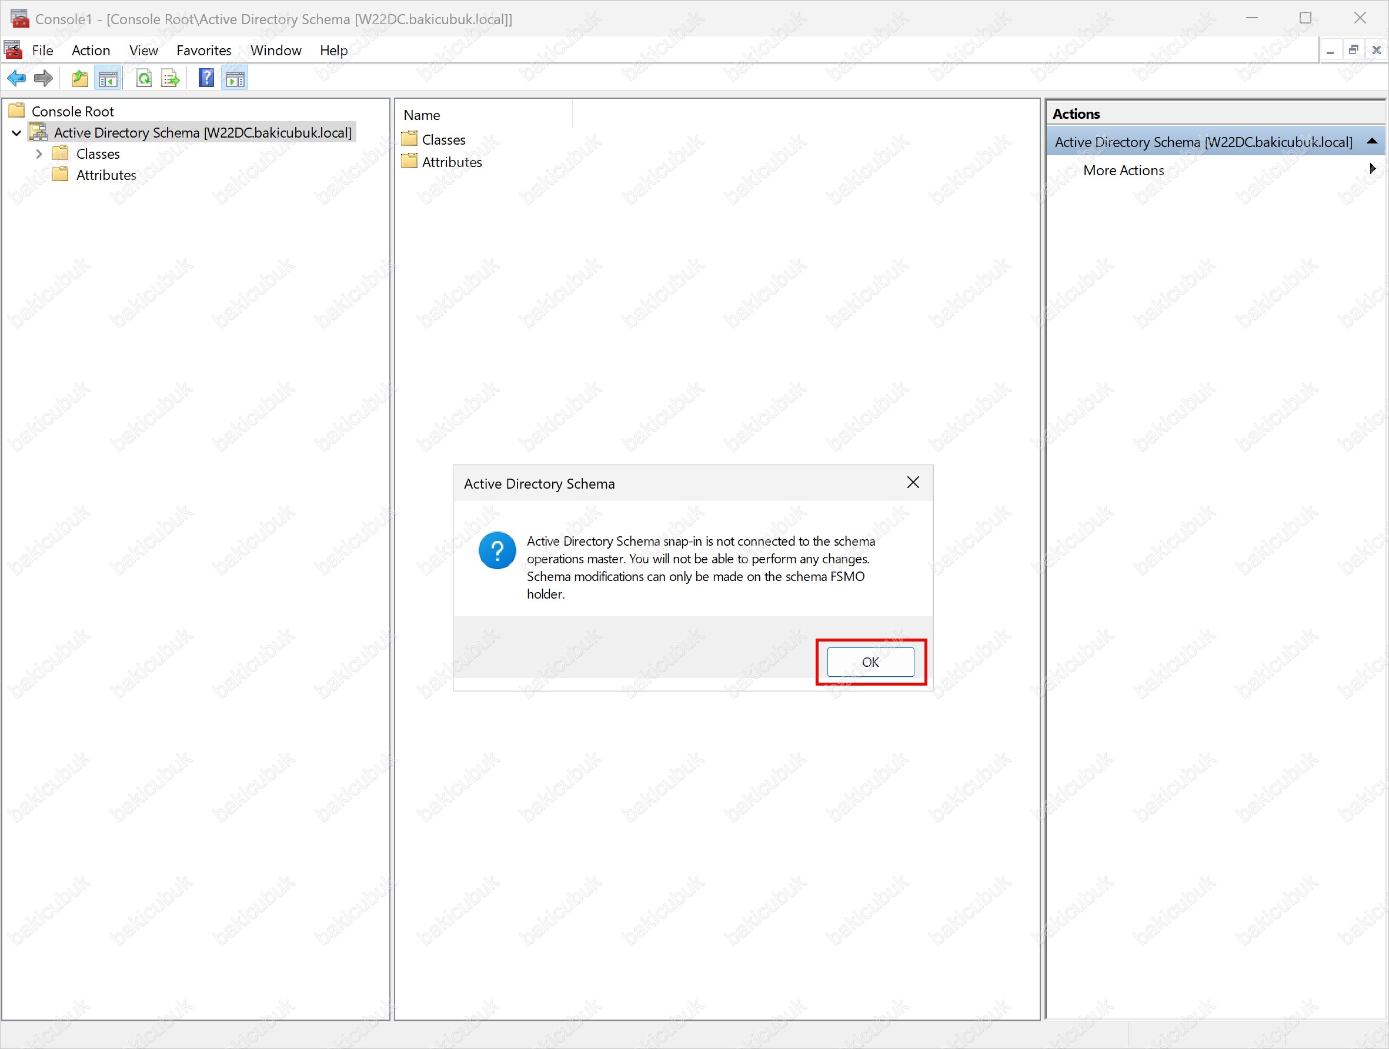Restore down the inner MMC child window
The width and height of the screenshot is (1389, 1049).
point(1353,50)
